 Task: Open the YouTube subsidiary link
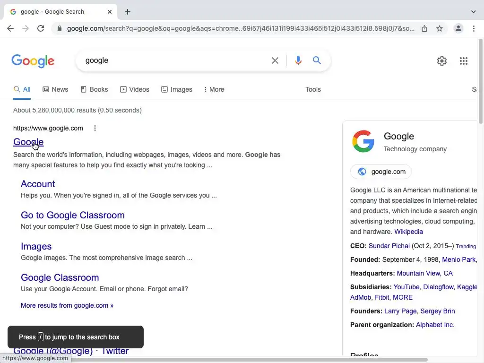click(x=406, y=287)
